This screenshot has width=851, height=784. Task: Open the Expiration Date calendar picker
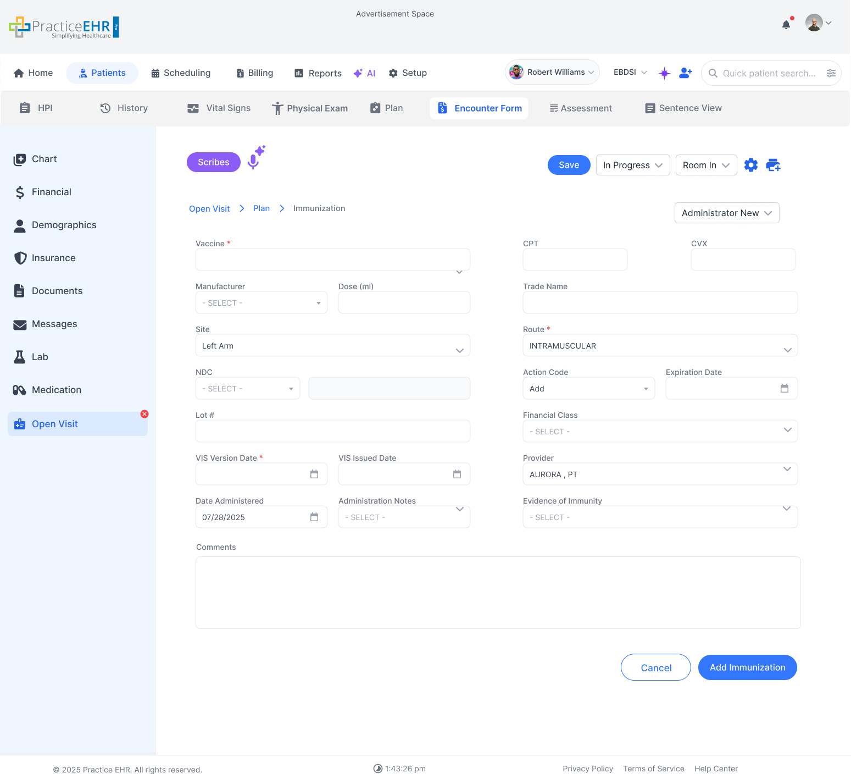pos(784,389)
